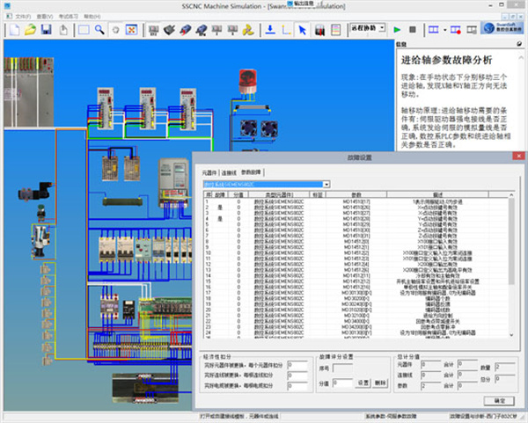
Task: Expand the SIEMENS802C system type combo box
Action: pyautogui.click(x=327, y=185)
